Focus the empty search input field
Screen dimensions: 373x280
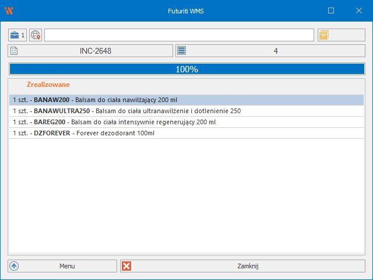(179, 35)
